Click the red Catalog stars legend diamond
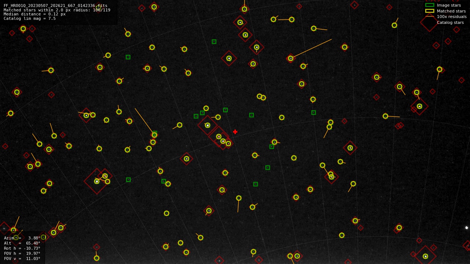Screen dimensions: 470x264 (429, 22)
